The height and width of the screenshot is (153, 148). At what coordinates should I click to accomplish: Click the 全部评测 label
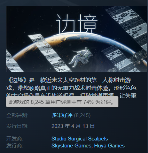pos(17,115)
